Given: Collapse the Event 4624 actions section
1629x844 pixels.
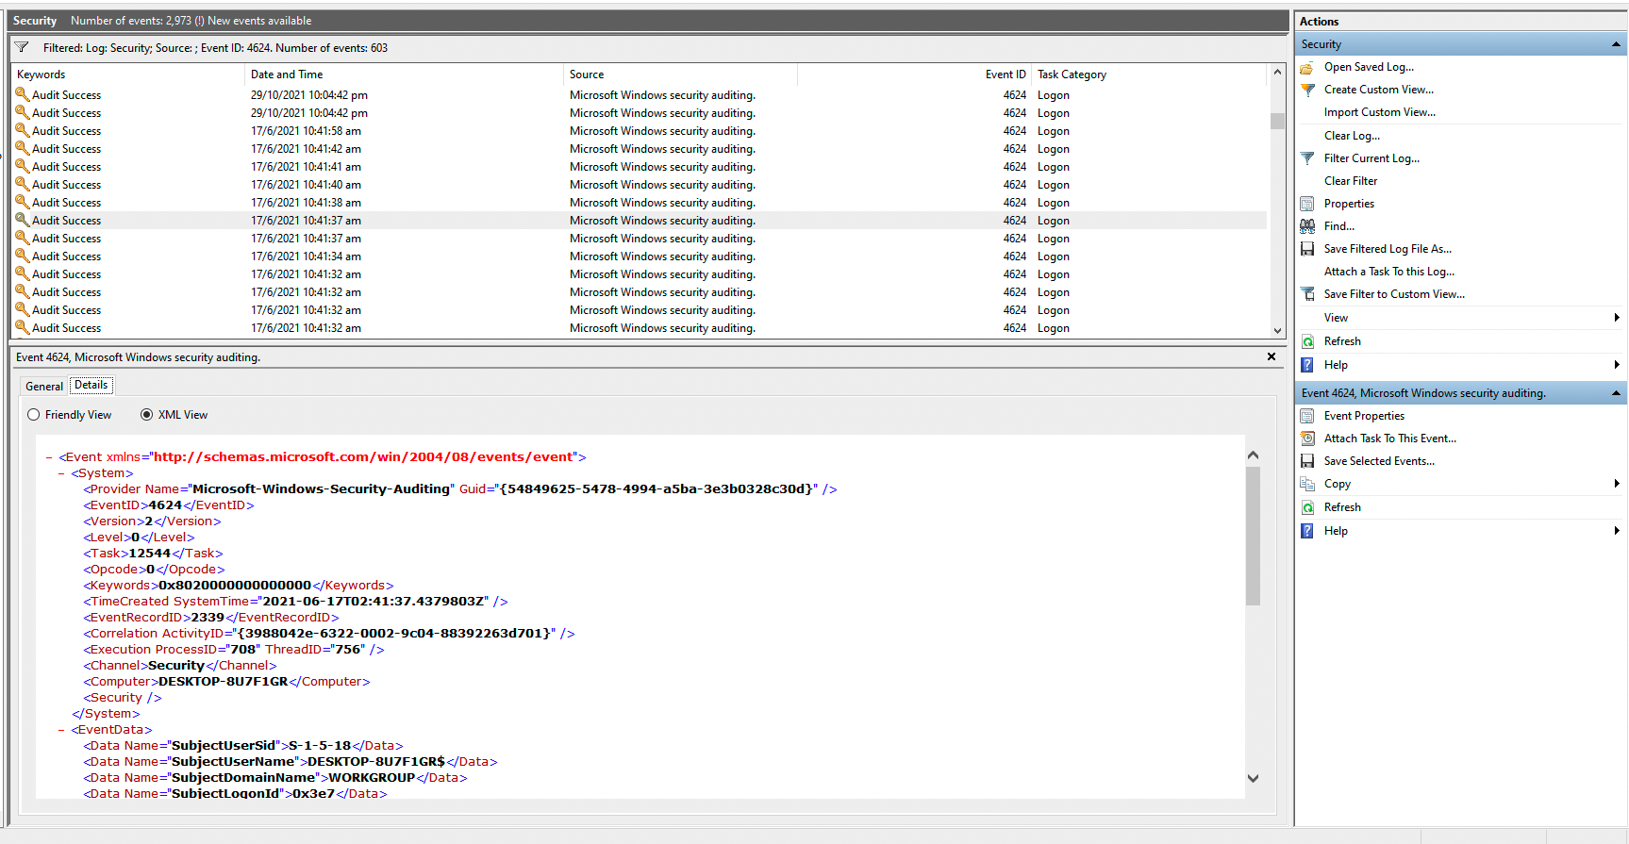Looking at the screenshot, I should click(x=1616, y=393).
